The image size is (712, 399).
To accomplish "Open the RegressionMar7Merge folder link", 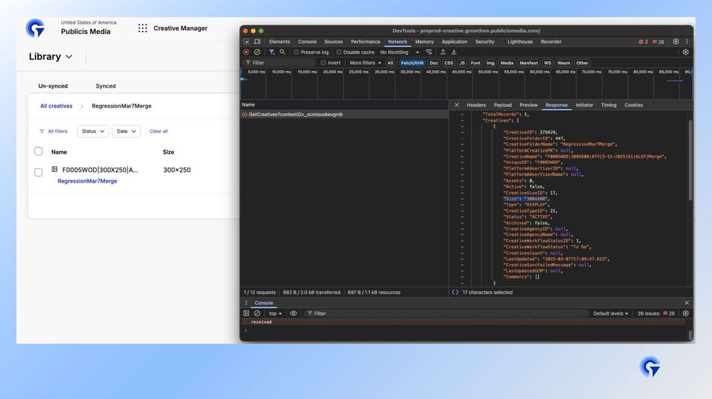I will point(87,181).
